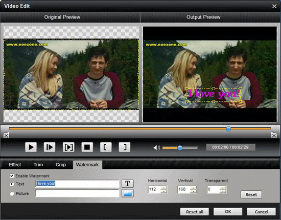Increase the Transparent value with up arrow

[x=223, y=188]
